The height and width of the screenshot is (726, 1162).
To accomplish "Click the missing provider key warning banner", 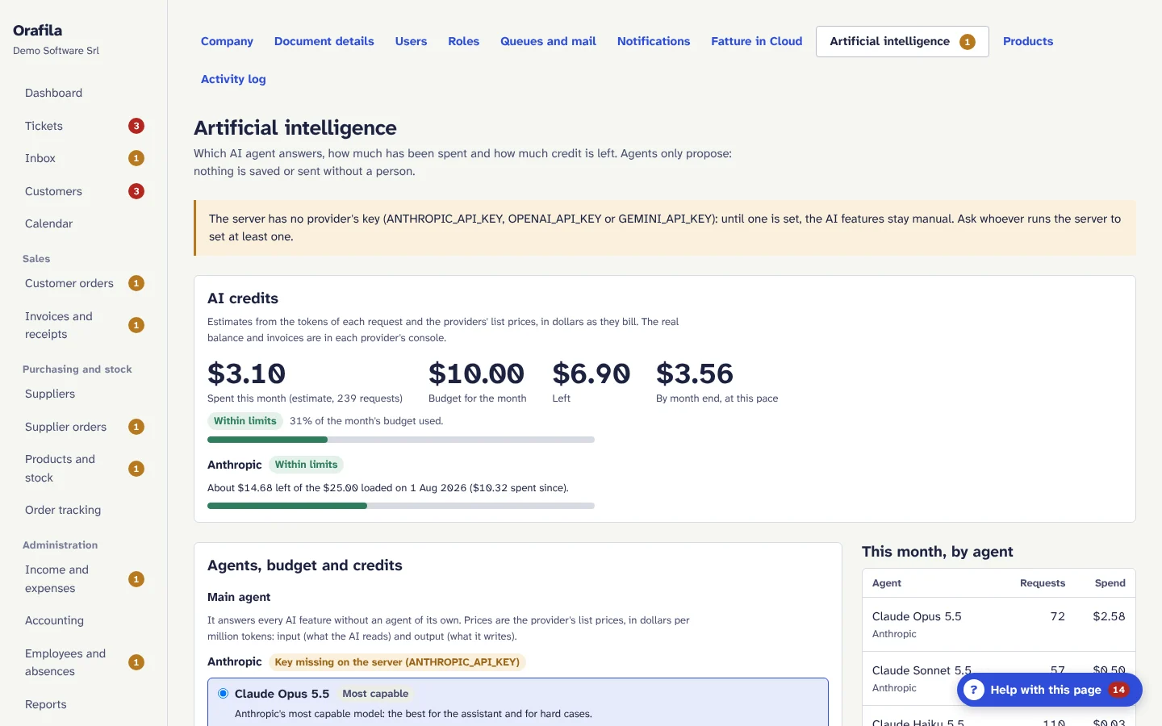I will tap(665, 227).
